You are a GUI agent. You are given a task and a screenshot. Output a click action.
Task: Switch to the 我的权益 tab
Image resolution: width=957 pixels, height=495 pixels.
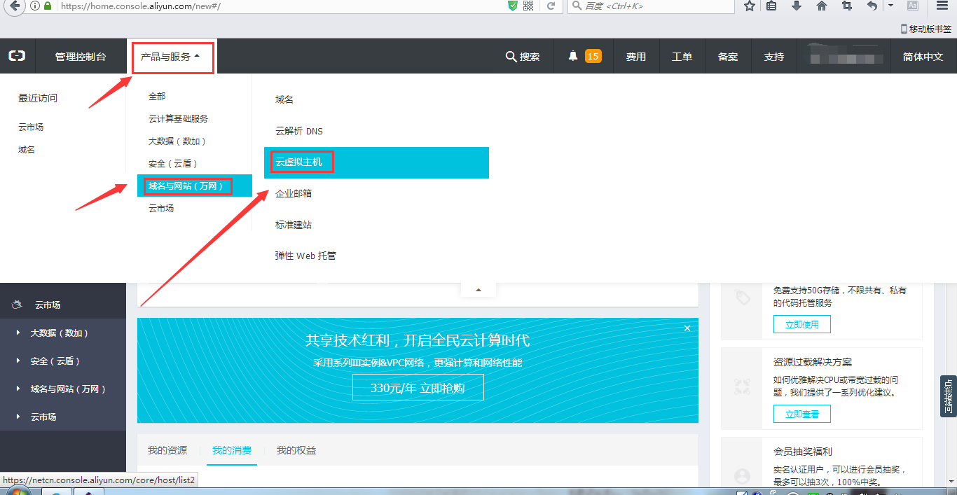point(296,450)
